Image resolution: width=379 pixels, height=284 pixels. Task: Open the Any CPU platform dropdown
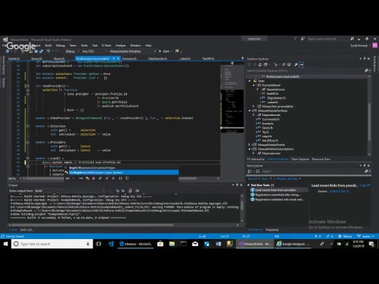[x=94, y=51]
